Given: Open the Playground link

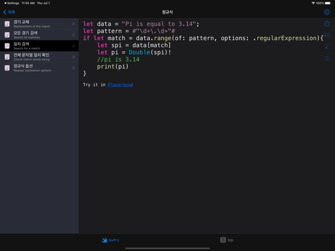Looking at the screenshot, I should pos(120,84).
